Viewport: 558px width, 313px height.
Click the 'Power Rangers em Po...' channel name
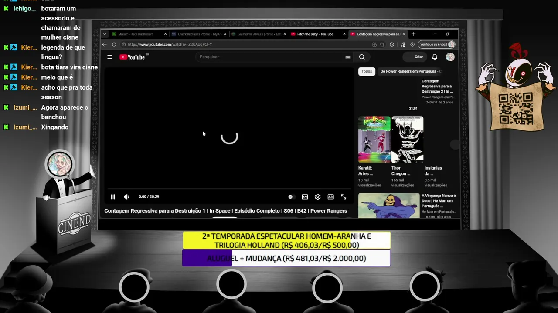tap(439, 97)
